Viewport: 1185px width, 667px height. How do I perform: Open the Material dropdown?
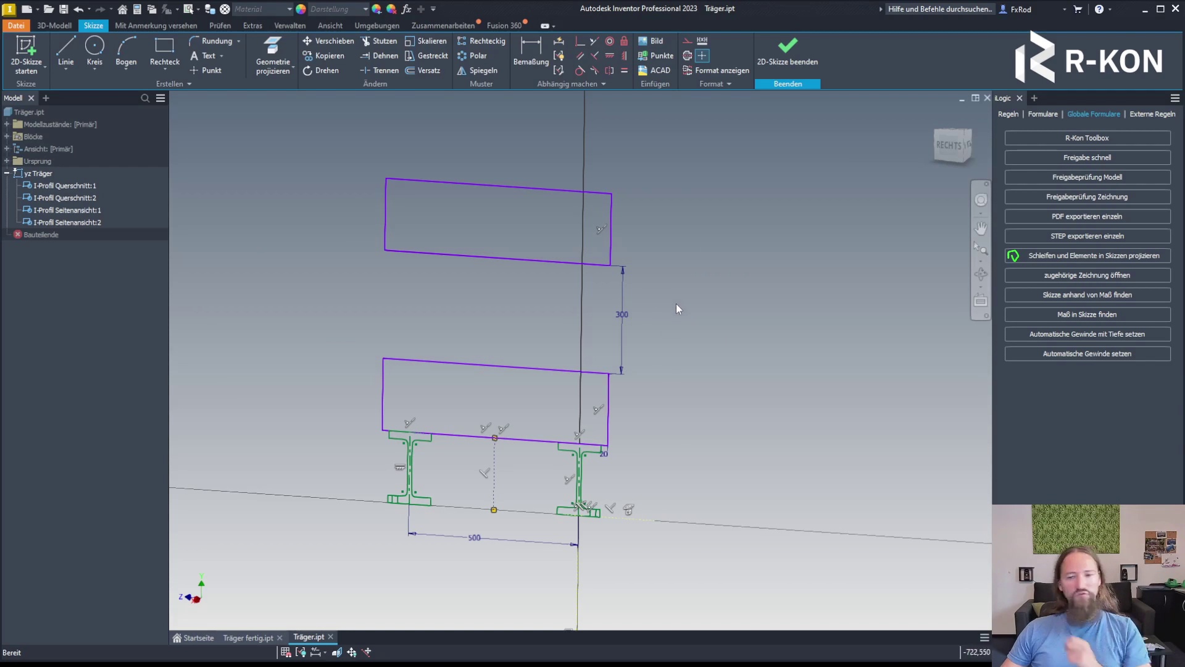[289, 9]
